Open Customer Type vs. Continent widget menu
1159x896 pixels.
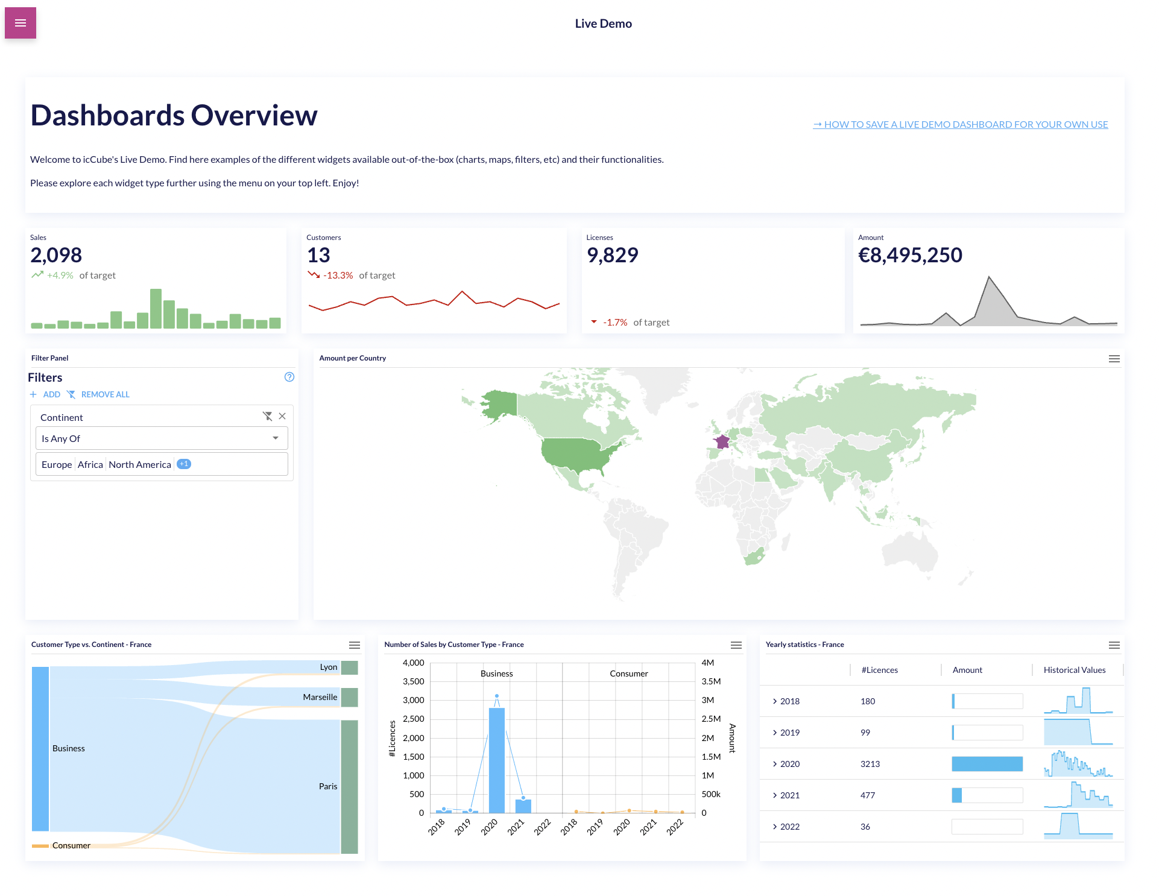[355, 645]
